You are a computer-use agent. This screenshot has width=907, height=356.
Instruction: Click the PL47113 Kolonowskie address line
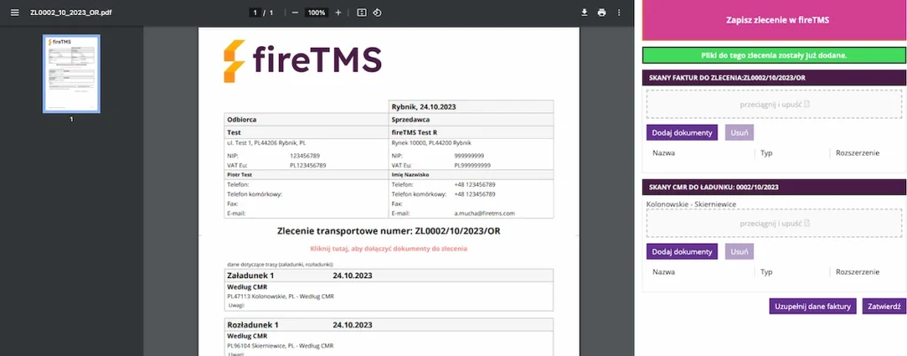tap(281, 297)
